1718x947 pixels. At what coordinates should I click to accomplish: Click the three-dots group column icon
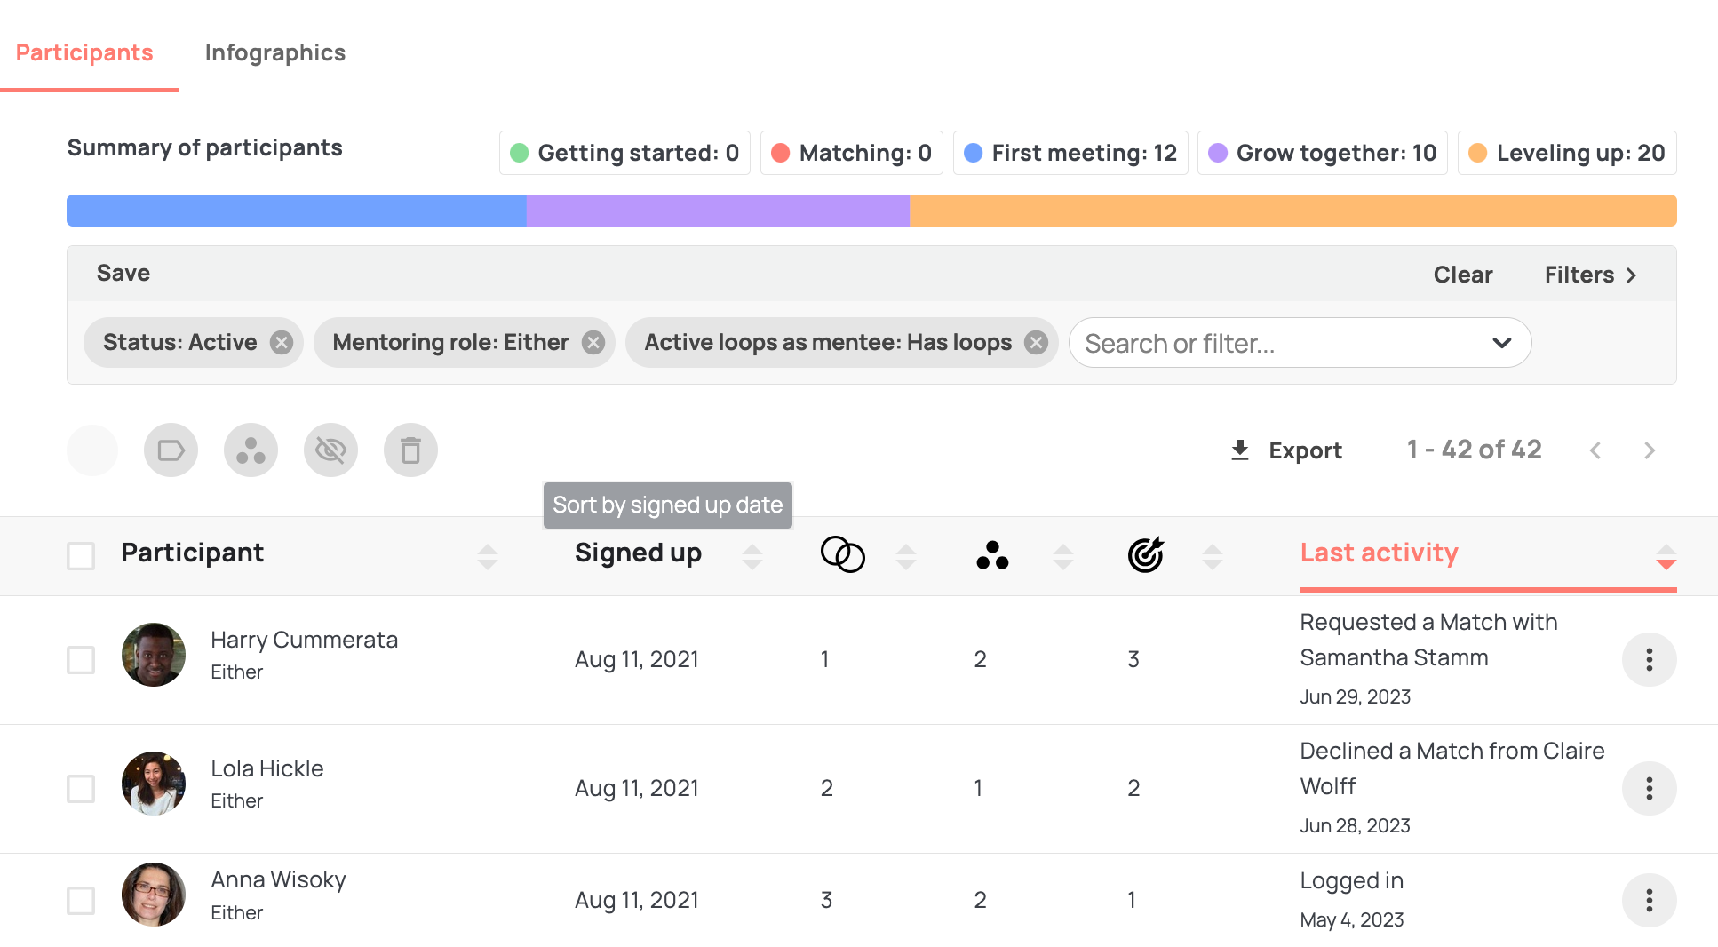click(992, 555)
